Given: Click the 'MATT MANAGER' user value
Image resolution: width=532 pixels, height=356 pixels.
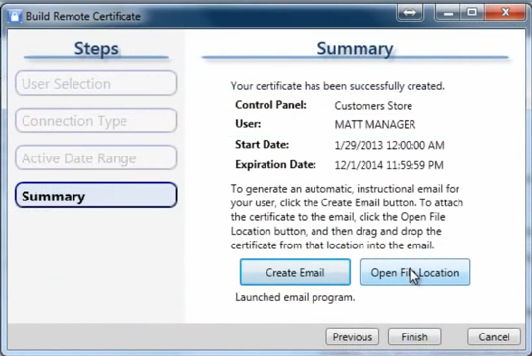Looking at the screenshot, I should [375, 124].
